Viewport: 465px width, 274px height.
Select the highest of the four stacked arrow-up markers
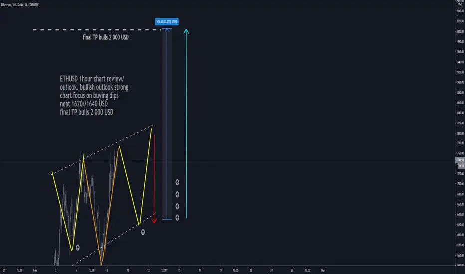point(177,182)
